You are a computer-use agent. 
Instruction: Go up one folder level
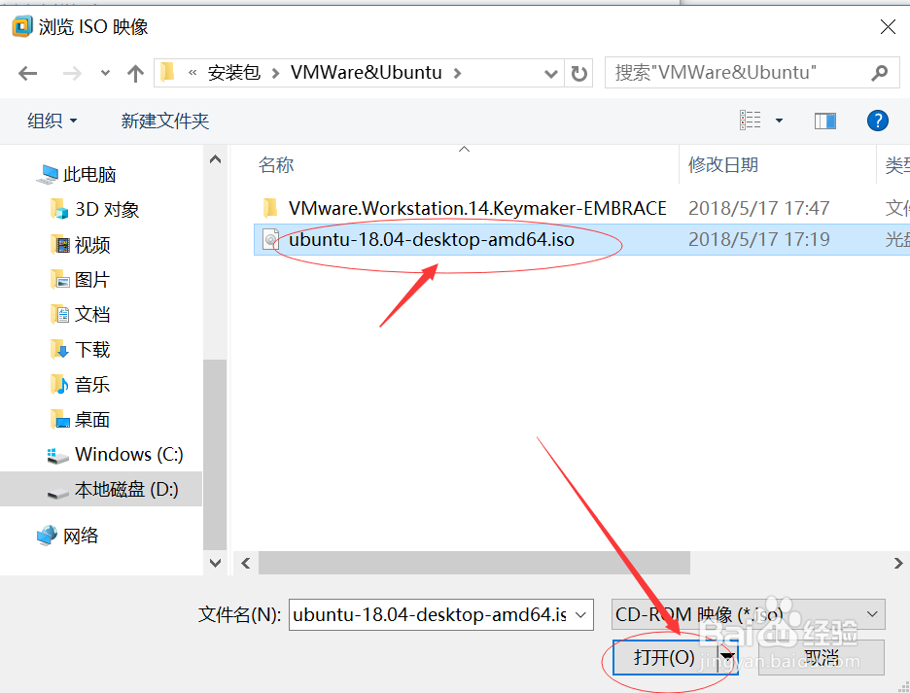135,73
